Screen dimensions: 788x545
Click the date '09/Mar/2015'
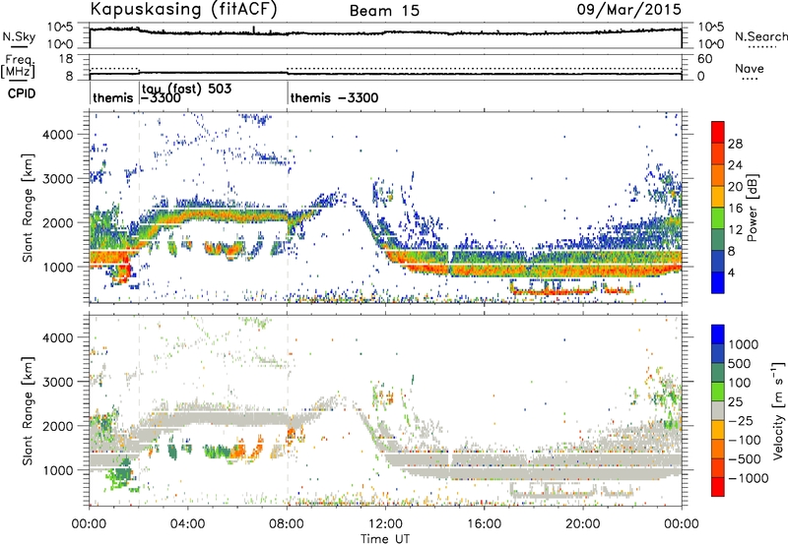(x=628, y=10)
